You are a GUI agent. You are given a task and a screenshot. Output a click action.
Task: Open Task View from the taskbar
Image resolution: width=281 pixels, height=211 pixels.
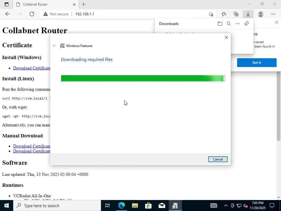coord(108,206)
